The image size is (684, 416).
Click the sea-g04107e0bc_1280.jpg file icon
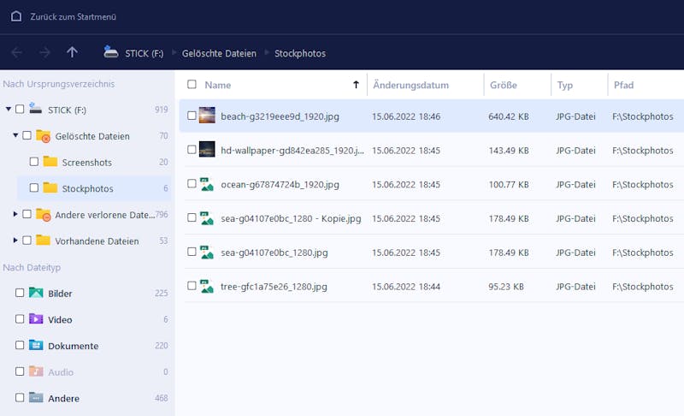tap(207, 253)
